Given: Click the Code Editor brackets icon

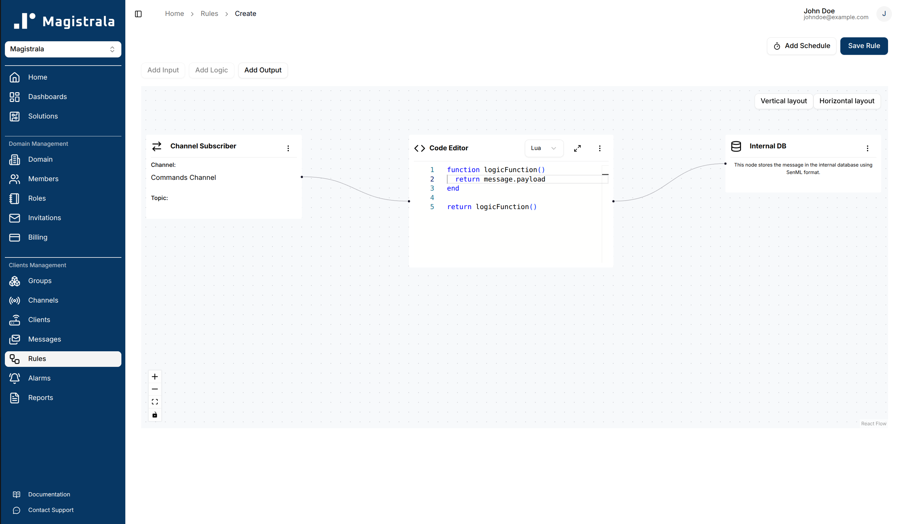Looking at the screenshot, I should [x=419, y=148].
